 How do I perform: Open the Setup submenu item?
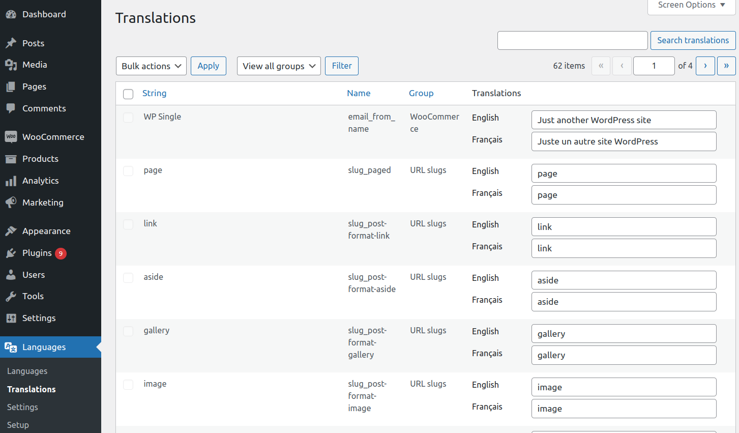(18, 425)
